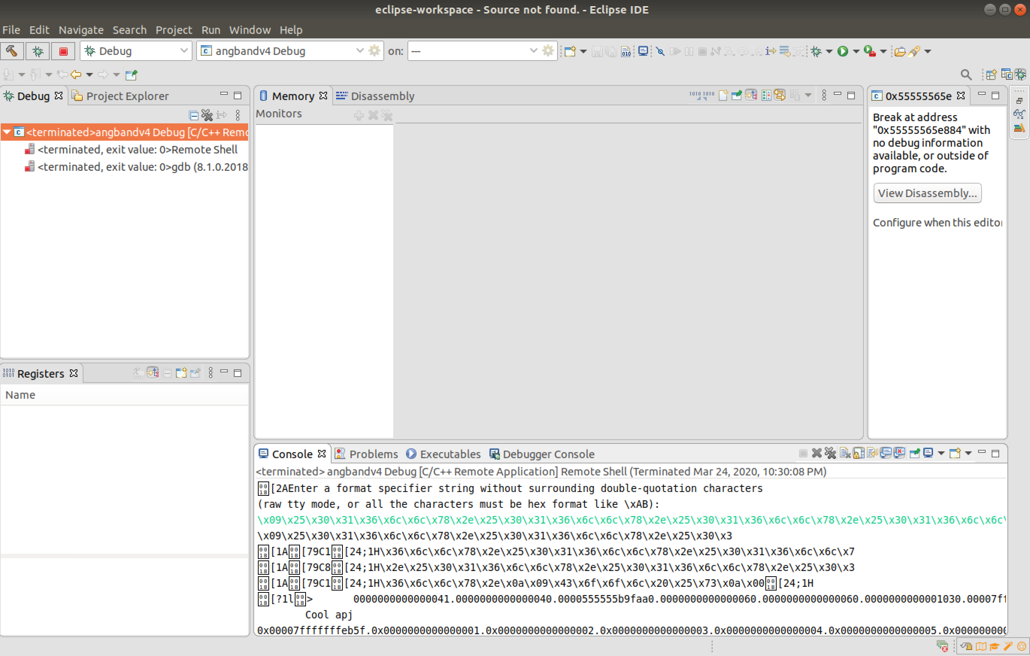
Task: Select the terminated gdb process entry
Action: [142, 167]
